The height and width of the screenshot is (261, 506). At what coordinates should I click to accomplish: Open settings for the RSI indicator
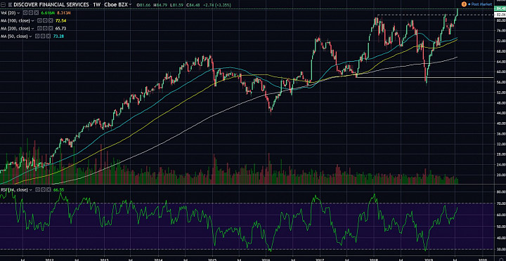43,189
